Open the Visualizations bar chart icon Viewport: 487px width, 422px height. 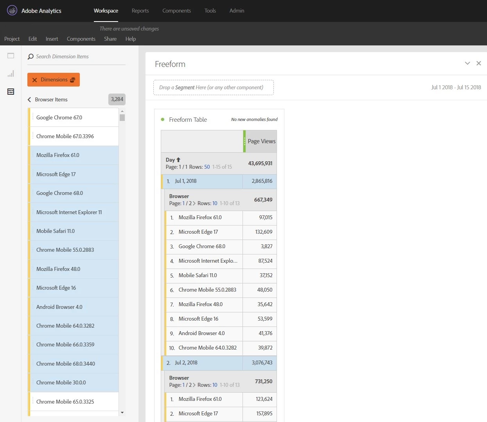[x=11, y=74]
